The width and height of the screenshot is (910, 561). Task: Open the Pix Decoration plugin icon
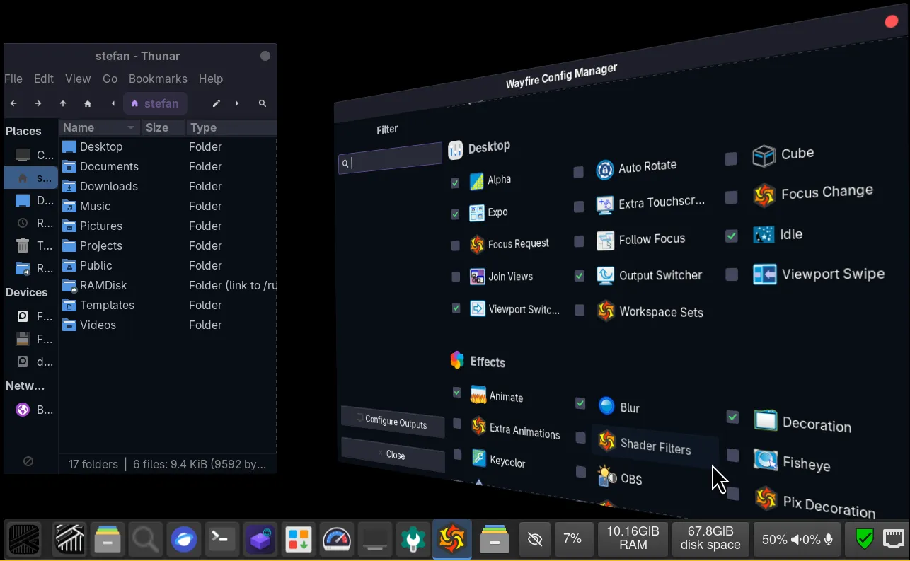click(x=766, y=498)
